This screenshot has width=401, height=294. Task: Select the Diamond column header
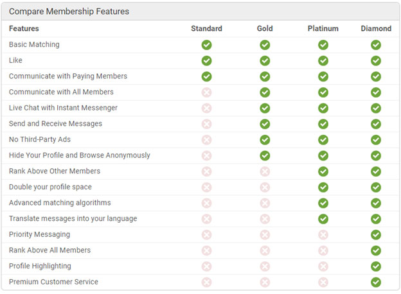pos(376,28)
